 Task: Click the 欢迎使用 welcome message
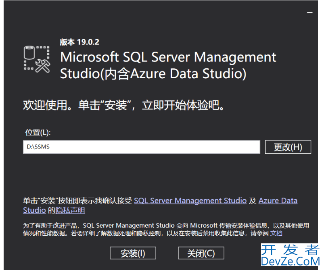(123, 105)
